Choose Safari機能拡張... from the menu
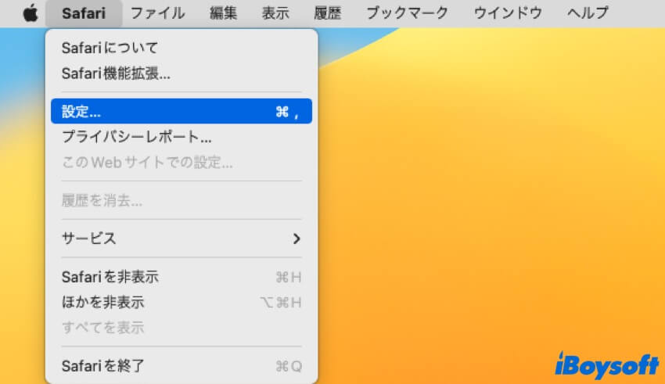The image size is (665, 384). pyautogui.click(x=182, y=74)
